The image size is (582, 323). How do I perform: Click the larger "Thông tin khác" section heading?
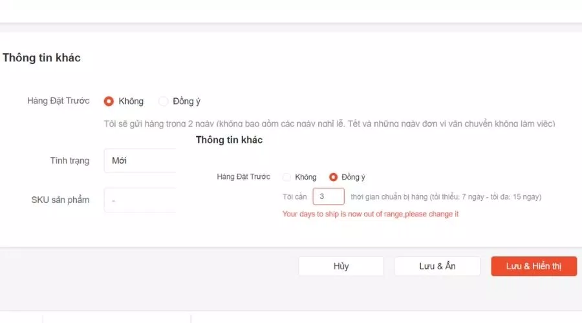pyautogui.click(x=41, y=58)
